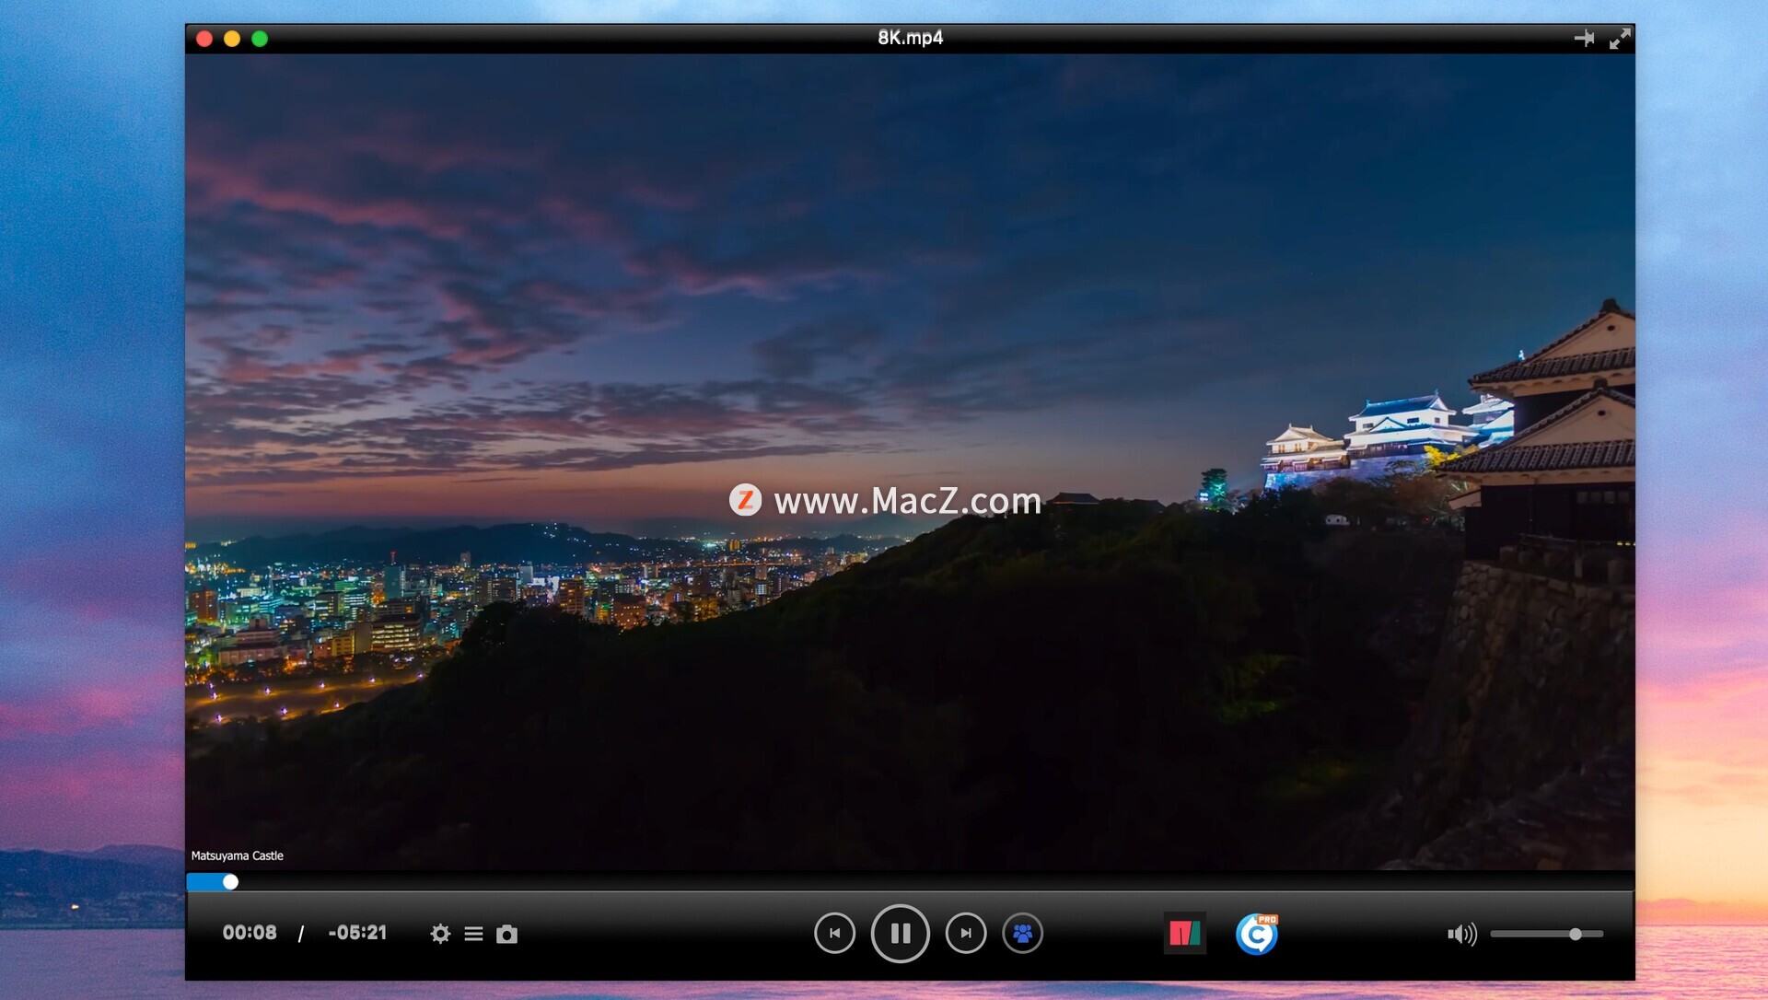
Task: Skip to the previous track
Action: click(x=834, y=933)
